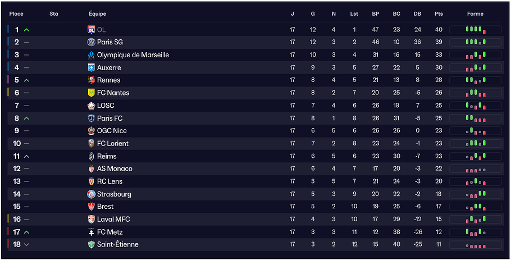Sort table by the Pts column header

pos(438,13)
